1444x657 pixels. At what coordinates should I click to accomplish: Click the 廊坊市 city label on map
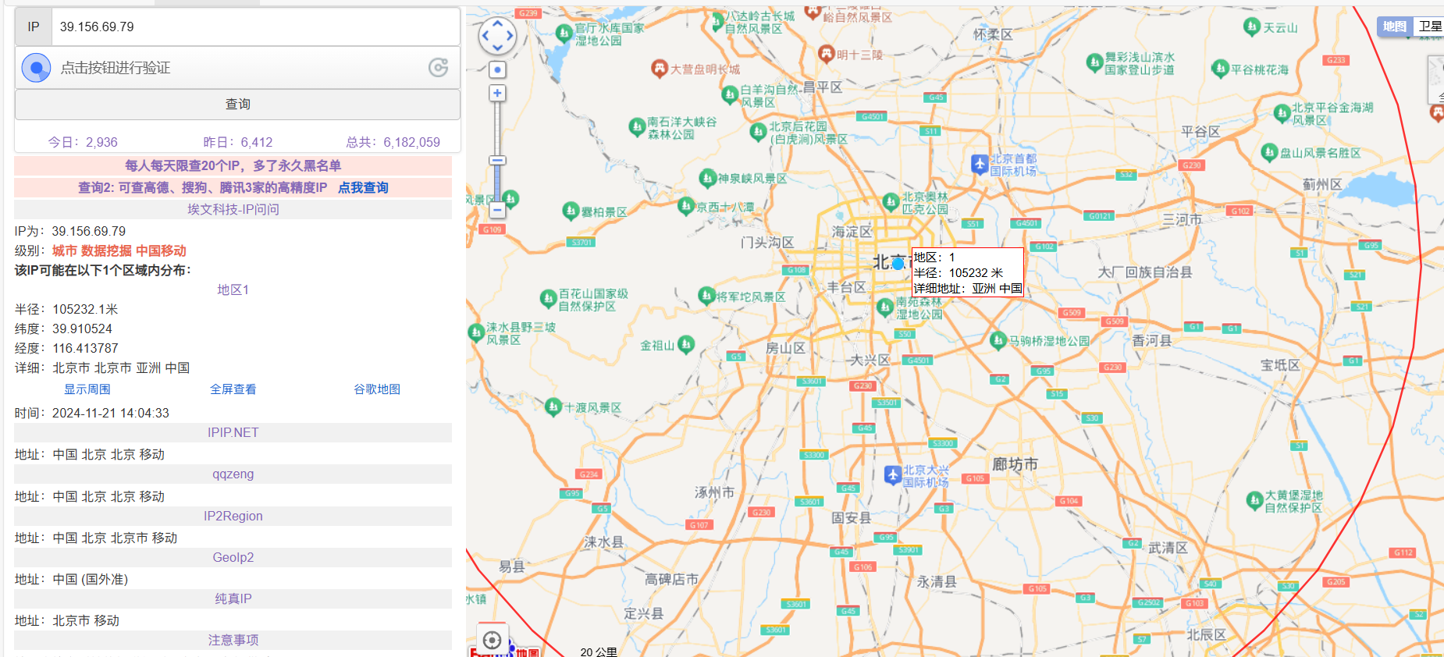tap(1015, 464)
